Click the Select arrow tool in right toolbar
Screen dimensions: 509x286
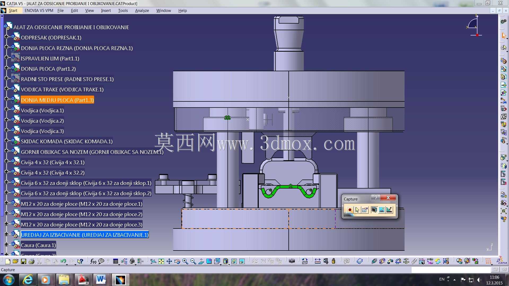coord(504,35)
